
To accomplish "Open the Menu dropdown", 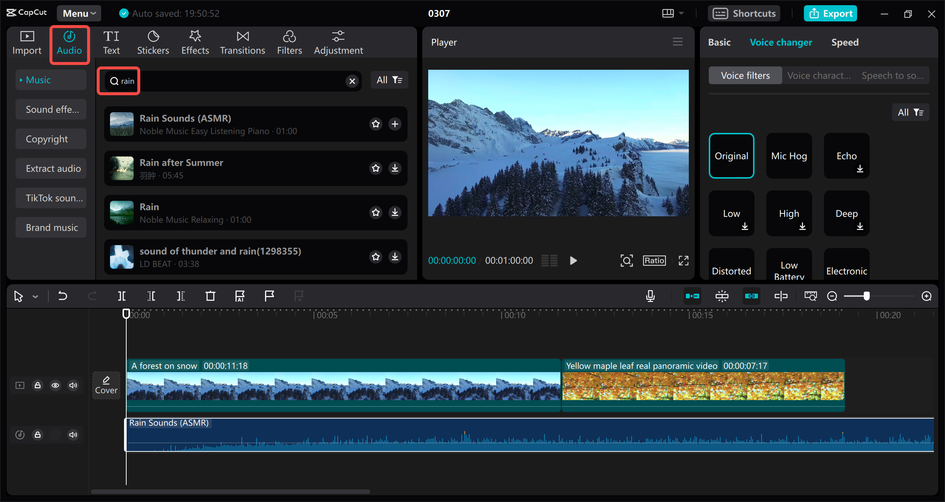I will coord(78,13).
